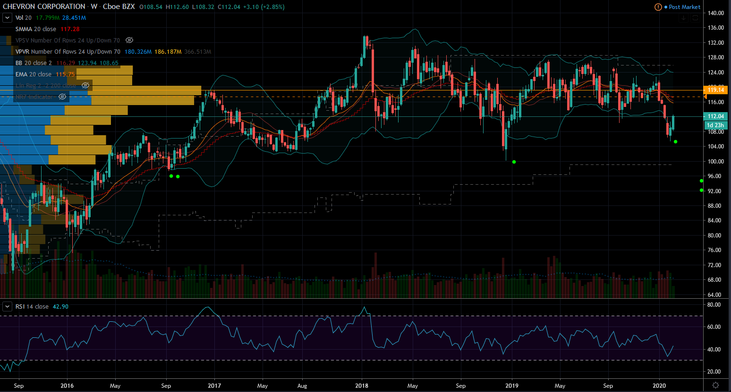Select the EMA 20 close indicator legend

(x=34, y=74)
